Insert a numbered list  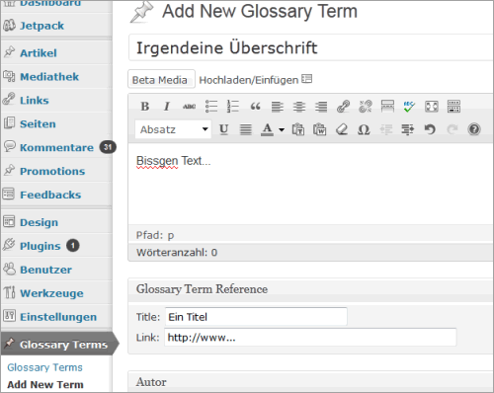pyautogui.click(x=233, y=107)
